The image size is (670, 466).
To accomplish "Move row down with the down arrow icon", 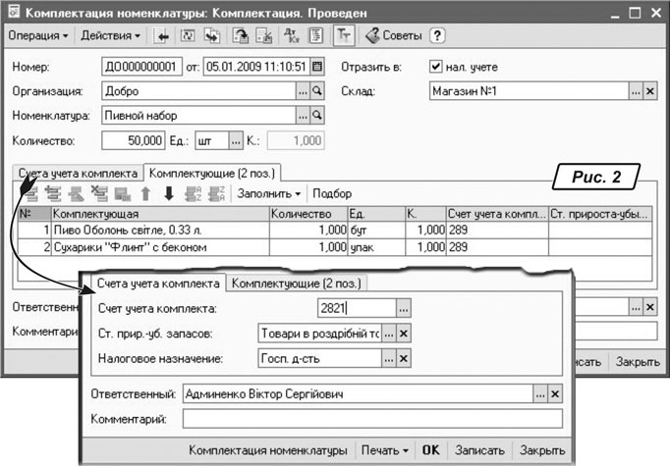I will click(168, 194).
